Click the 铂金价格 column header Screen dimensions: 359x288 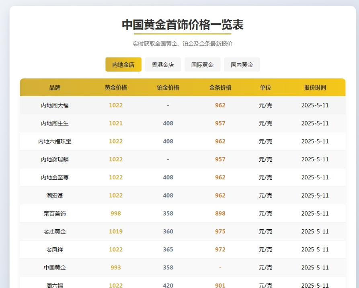coord(168,88)
